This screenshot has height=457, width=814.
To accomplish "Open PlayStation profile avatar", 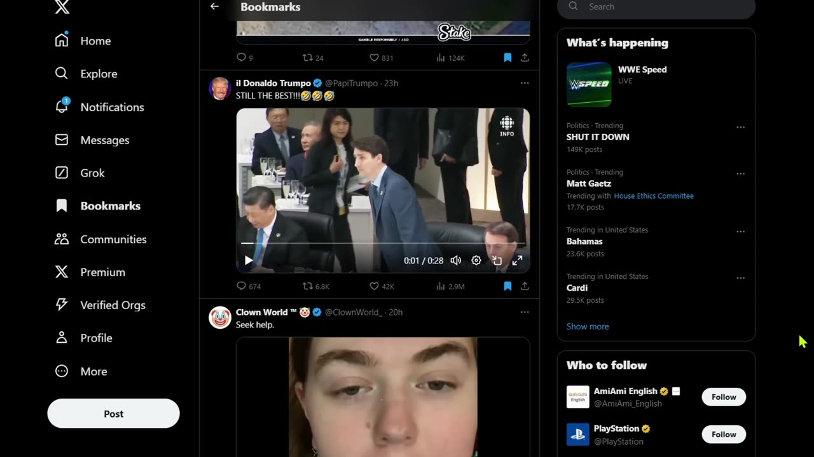I will tap(578, 434).
